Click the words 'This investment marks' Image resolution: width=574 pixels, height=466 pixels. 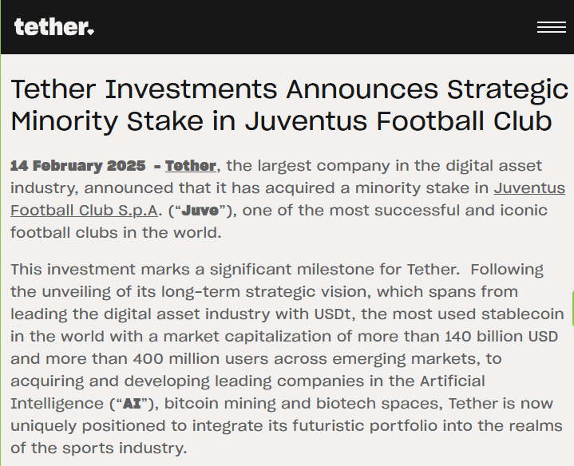pos(100,270)
